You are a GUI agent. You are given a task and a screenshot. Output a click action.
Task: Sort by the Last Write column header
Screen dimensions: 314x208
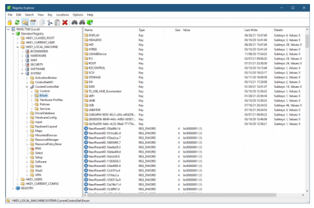coord(258,30)
